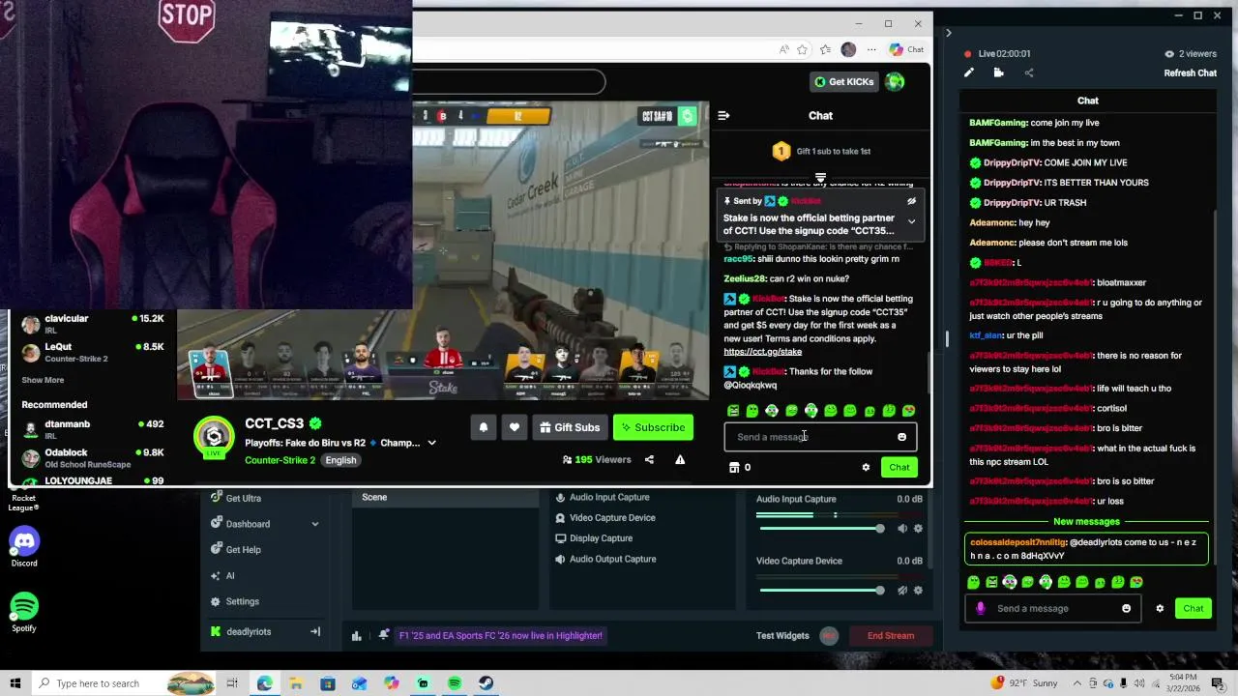Open chat settings gear in Kick browser chat
1238x696 pixels.
[866, 468]
